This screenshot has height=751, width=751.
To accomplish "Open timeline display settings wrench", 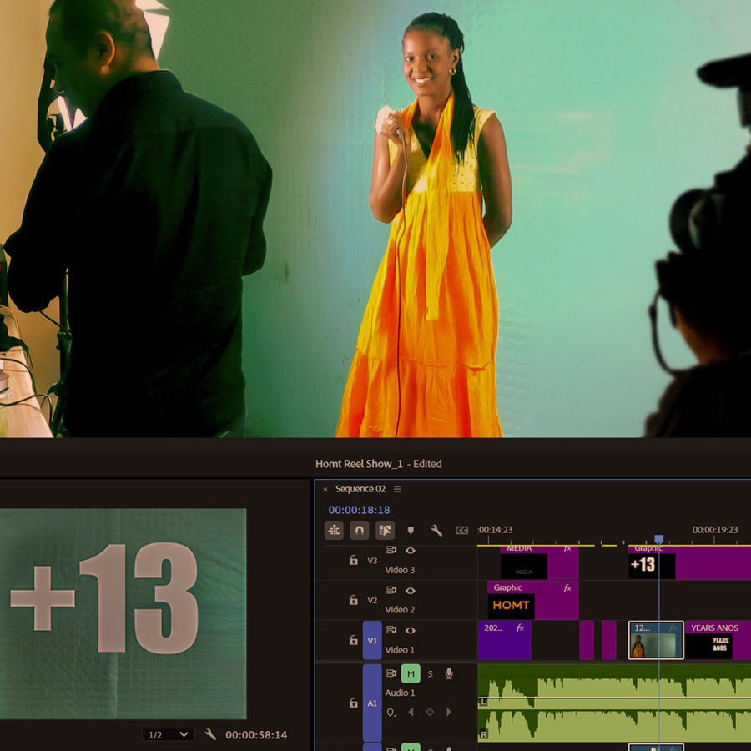I will (436, 530).
